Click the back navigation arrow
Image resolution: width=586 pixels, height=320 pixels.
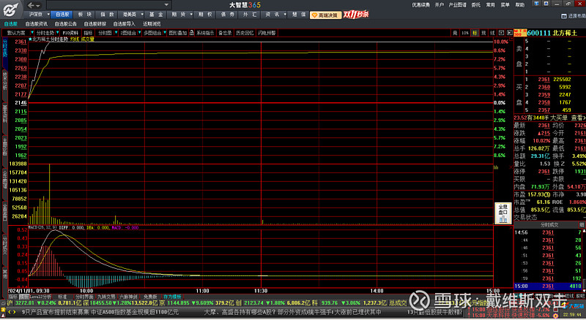point(31,5)
